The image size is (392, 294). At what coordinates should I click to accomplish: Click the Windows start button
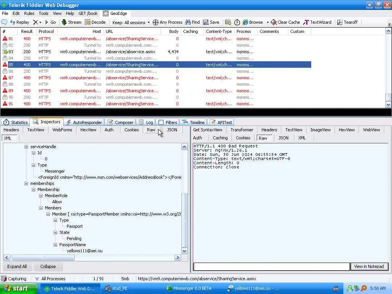coord(18,289)
